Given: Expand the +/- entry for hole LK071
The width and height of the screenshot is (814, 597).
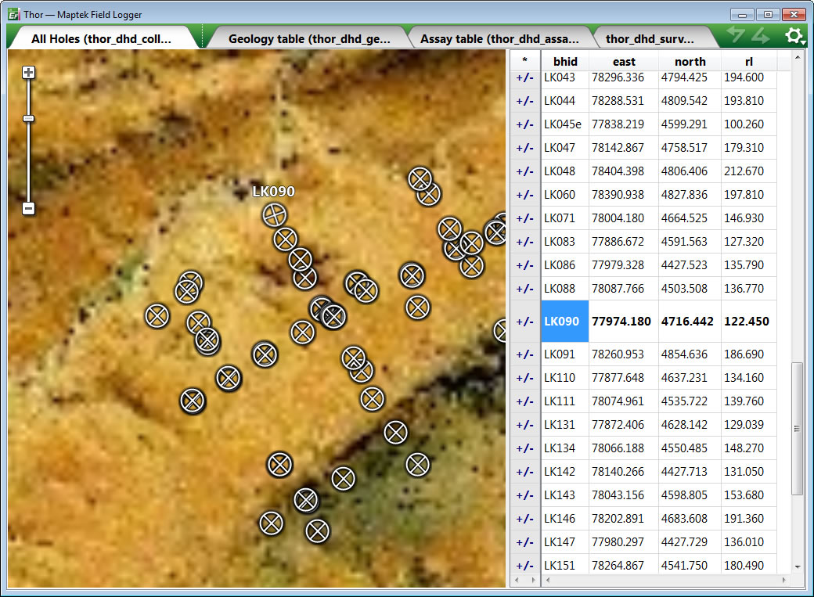Looking at the screenshot, I should coord(524,218).
